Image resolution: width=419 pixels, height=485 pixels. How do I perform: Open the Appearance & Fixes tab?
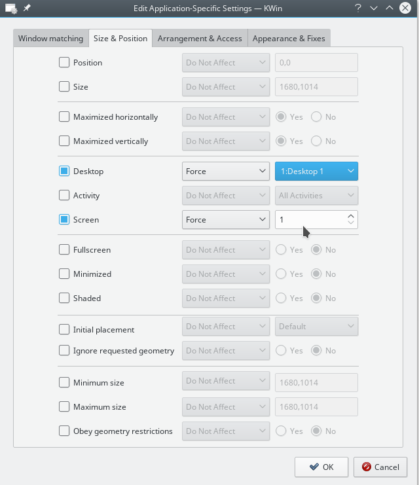pos(289,39)
